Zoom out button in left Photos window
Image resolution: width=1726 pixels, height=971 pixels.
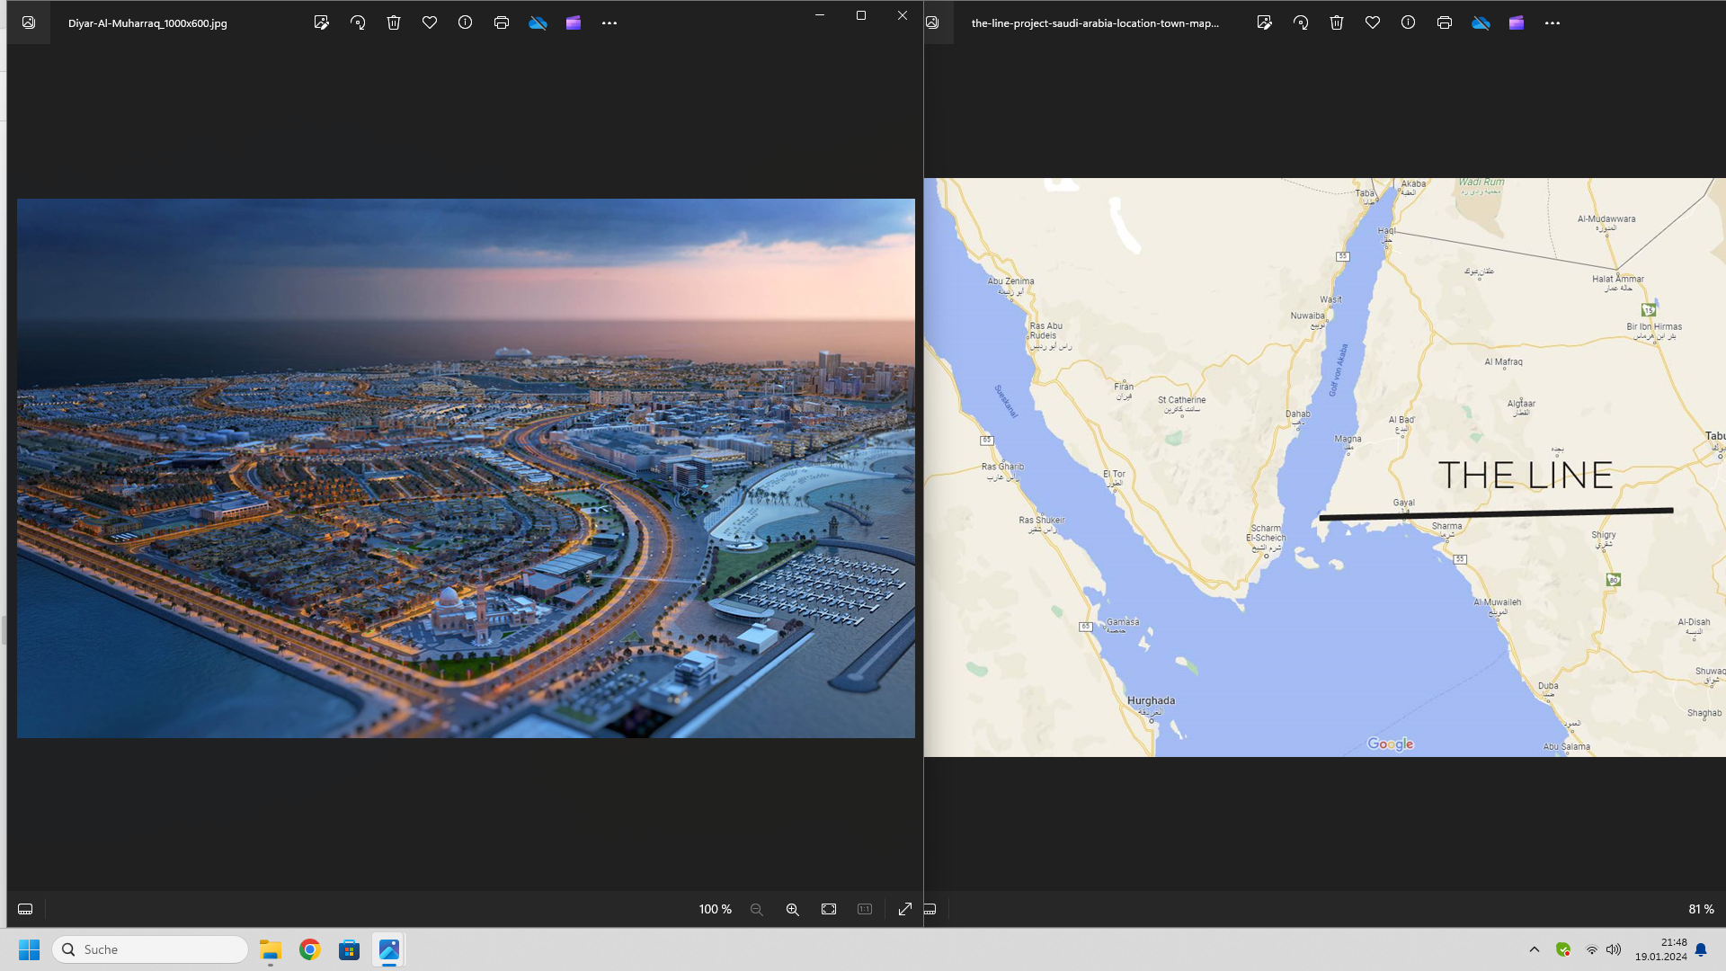757,910
